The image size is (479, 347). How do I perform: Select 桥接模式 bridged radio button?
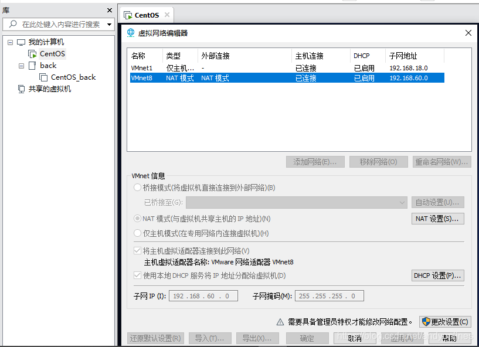[x=137, y=187]
